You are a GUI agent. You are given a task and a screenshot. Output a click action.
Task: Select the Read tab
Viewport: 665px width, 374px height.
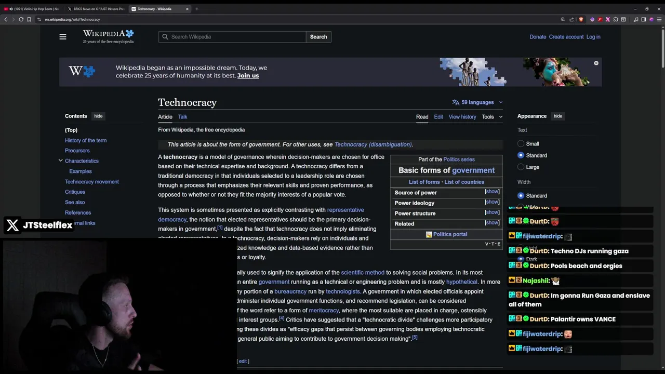[422, 117]
